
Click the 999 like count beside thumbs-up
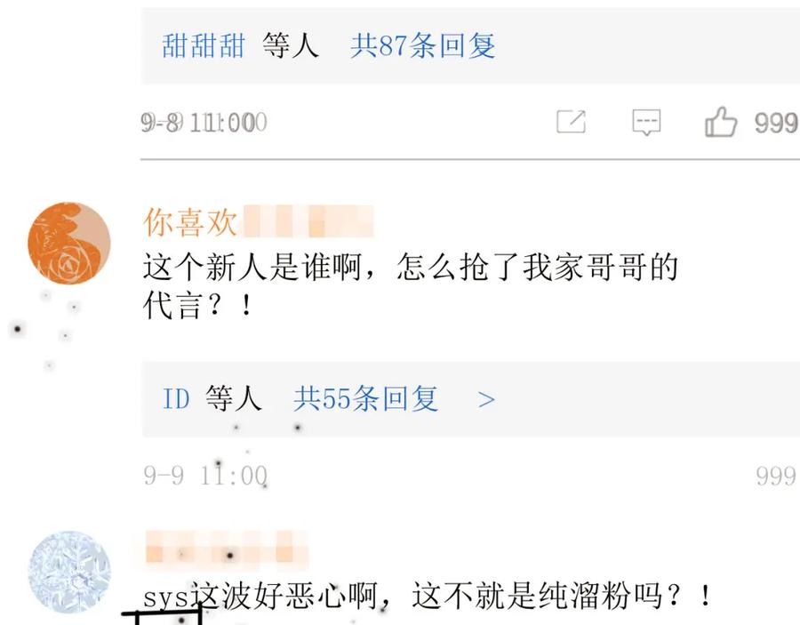click(x=775, y=123)
